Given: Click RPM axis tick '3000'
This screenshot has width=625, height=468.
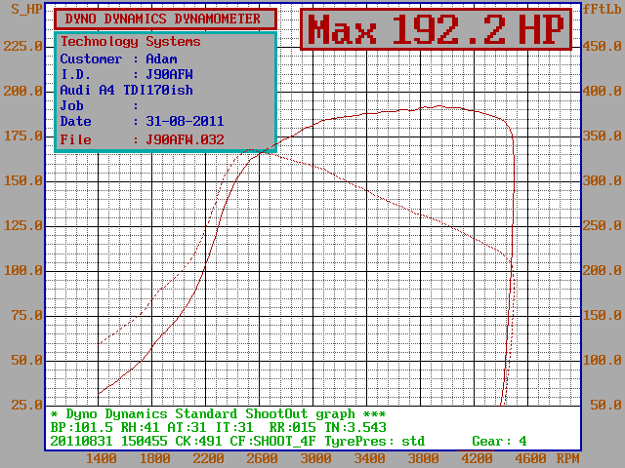Looking at the screenshot, I should click(x=315, y=458).
